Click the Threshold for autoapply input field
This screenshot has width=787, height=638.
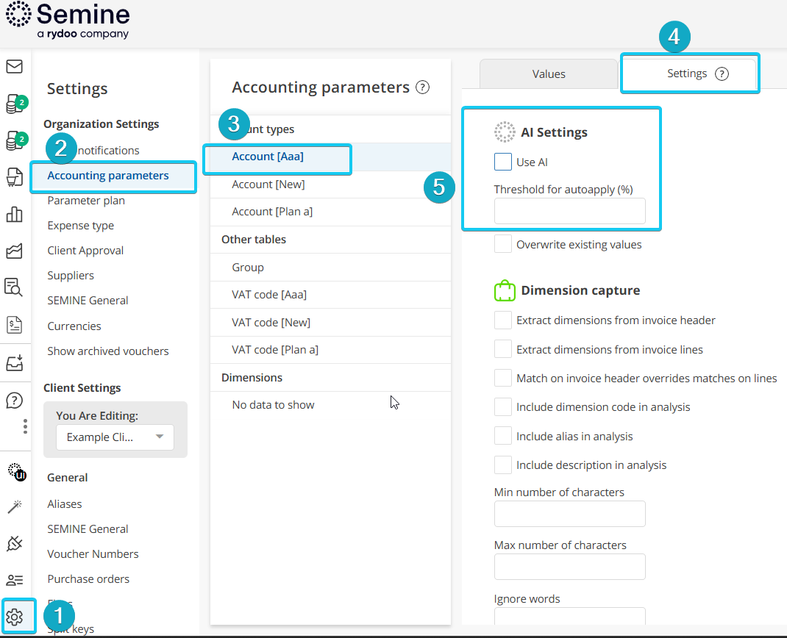569,211
